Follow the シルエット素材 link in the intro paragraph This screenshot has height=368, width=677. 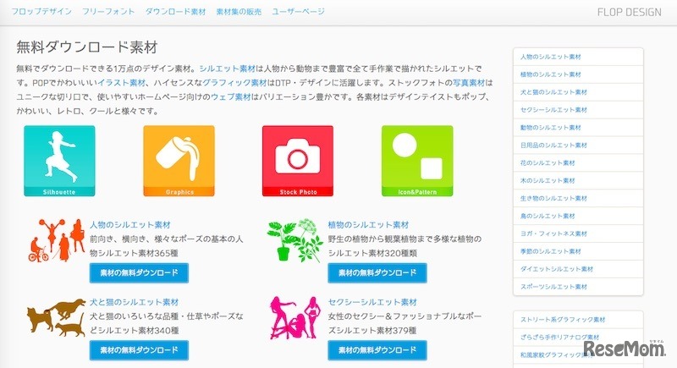[228, 69]
